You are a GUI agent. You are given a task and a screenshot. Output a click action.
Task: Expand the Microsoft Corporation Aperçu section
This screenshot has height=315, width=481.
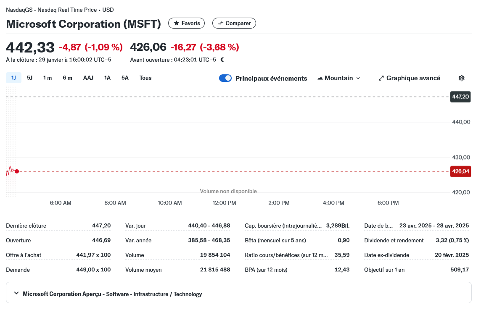click(x=16, y=293)
